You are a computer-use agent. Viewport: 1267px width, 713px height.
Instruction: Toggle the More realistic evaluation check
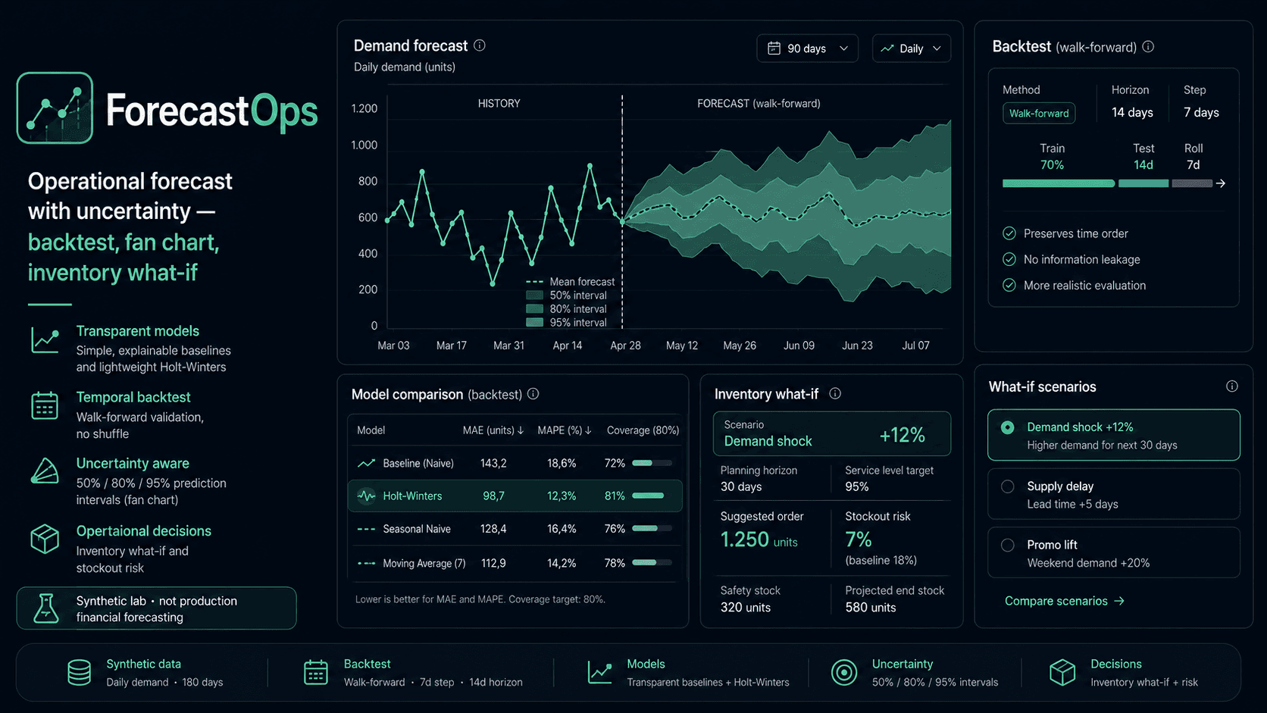point(1009,285)
